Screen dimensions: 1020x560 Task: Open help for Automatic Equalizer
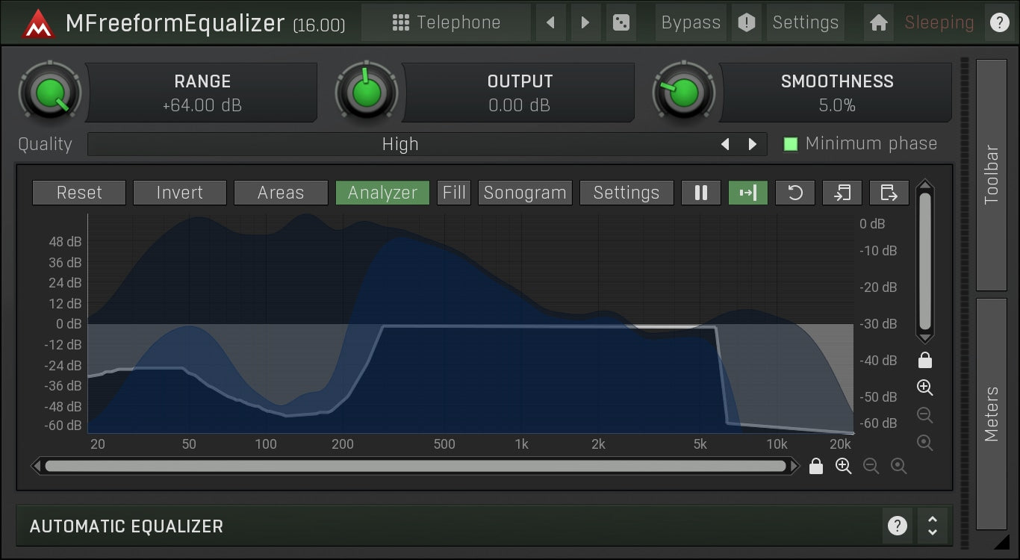[x=897, y=526]
